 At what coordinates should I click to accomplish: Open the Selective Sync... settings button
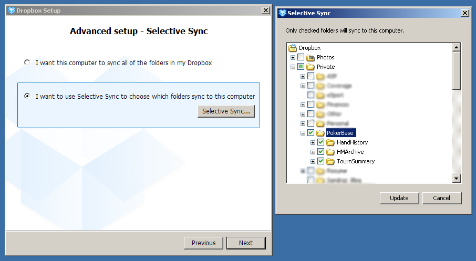[226, 111]
